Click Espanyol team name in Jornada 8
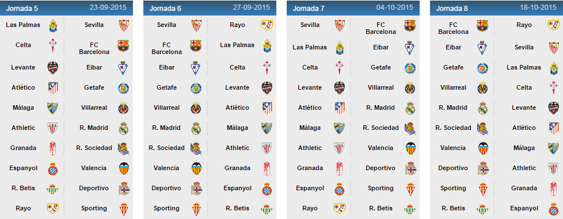 tap(524, 208)
